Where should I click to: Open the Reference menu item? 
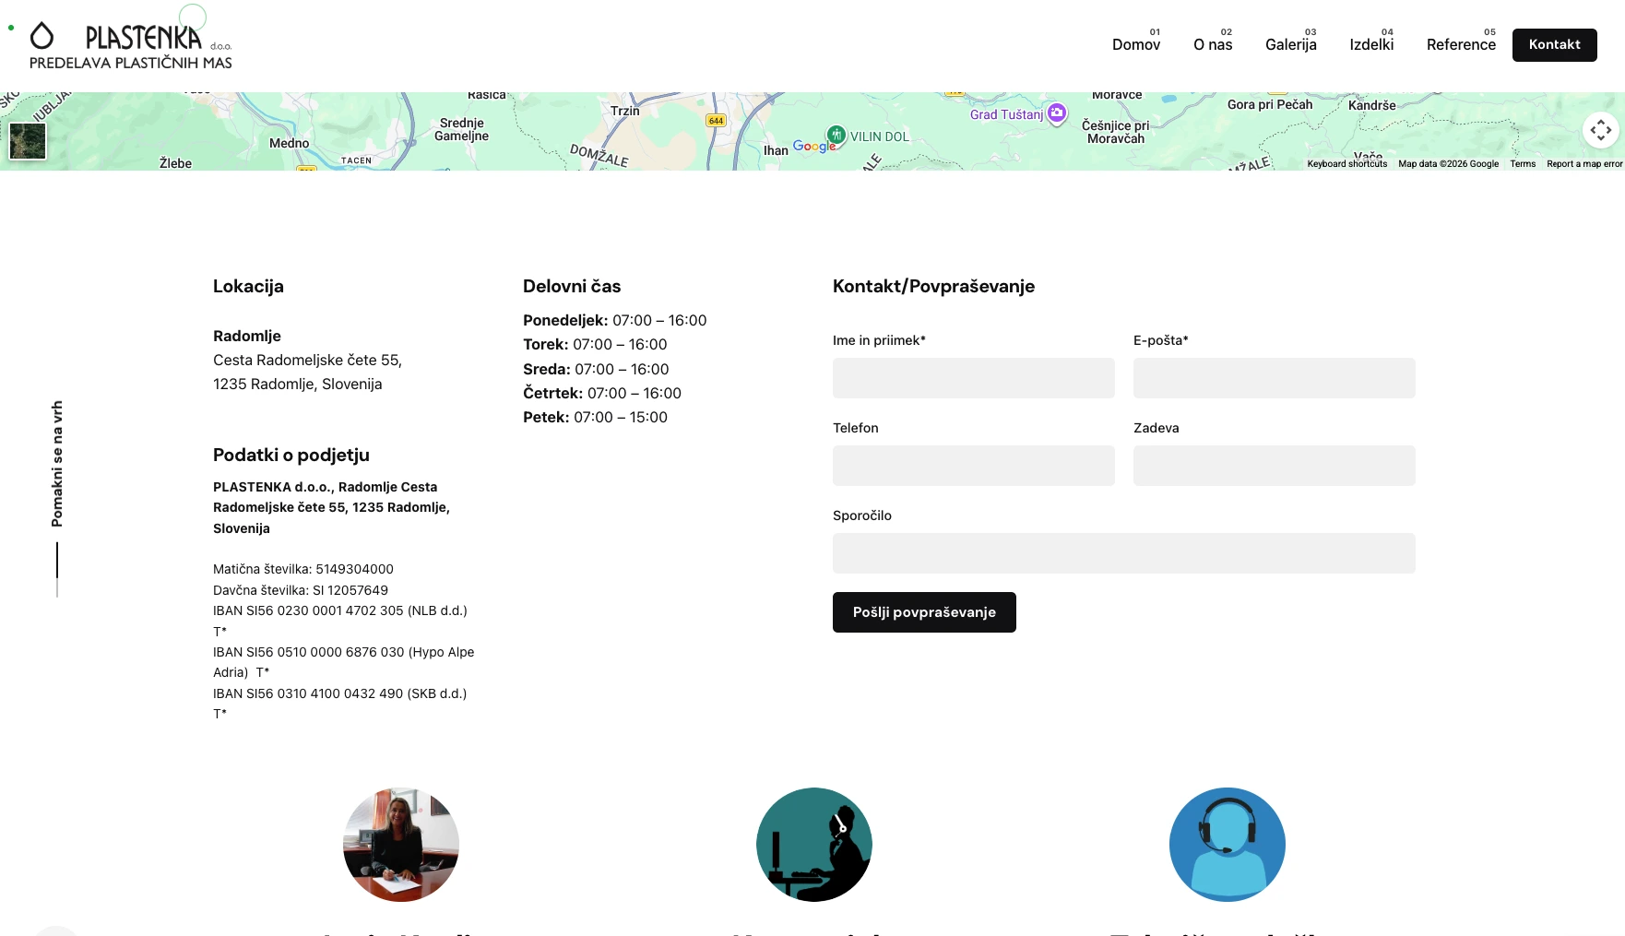(1461, 44)
